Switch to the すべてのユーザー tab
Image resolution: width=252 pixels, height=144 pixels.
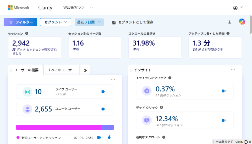coord(61,70)
